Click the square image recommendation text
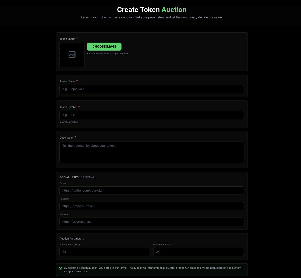The image size is (301, 278). 108,53
